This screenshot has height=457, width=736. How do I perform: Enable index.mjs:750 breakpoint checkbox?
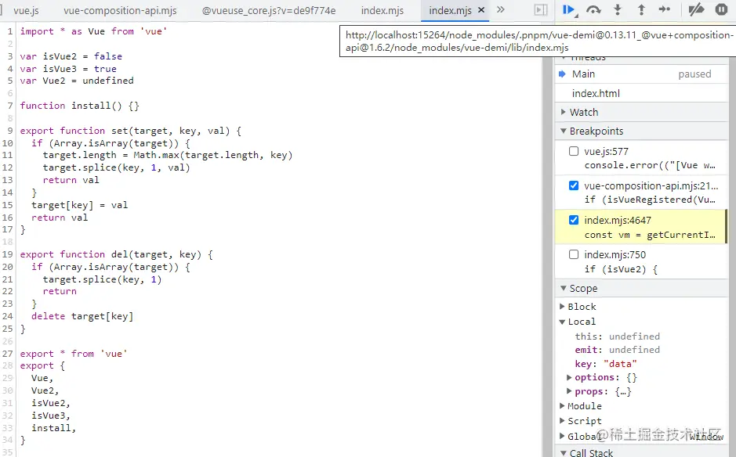coord(574,254)
